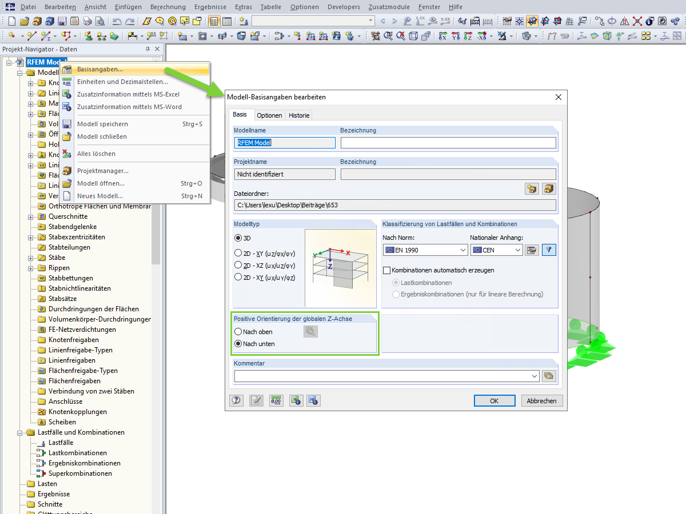
Task: Expand the Rippen tree node
Action: coord(31,268)
